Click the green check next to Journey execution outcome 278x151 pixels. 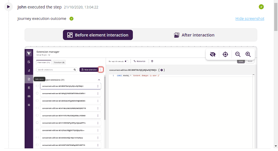point(71,19)
